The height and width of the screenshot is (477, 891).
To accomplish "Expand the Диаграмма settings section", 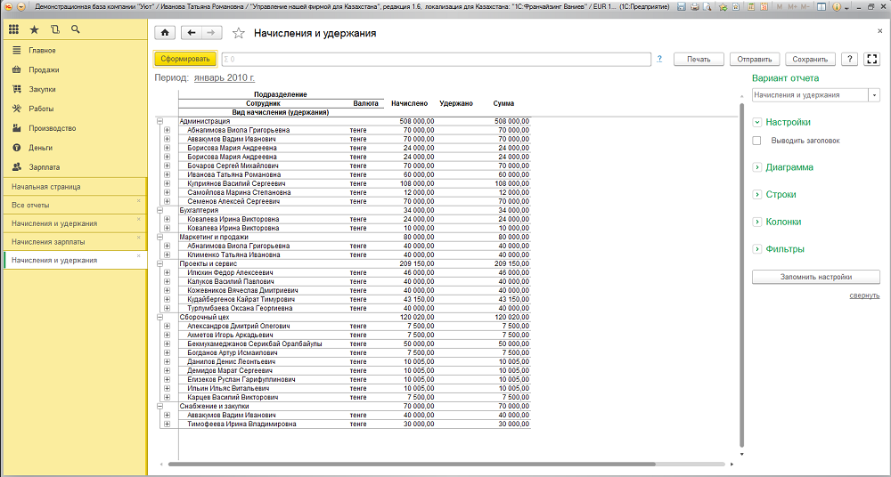I will (x=757, y=167).
